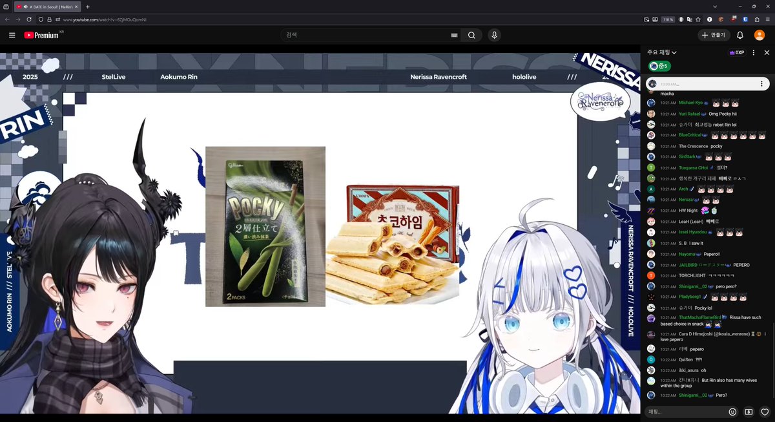
Task: Open the browser extensions icon
Action: (756, 19)
